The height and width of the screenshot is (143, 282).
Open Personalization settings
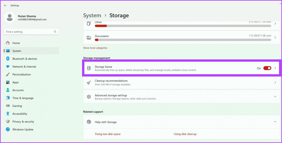click(x=31, y=74)
